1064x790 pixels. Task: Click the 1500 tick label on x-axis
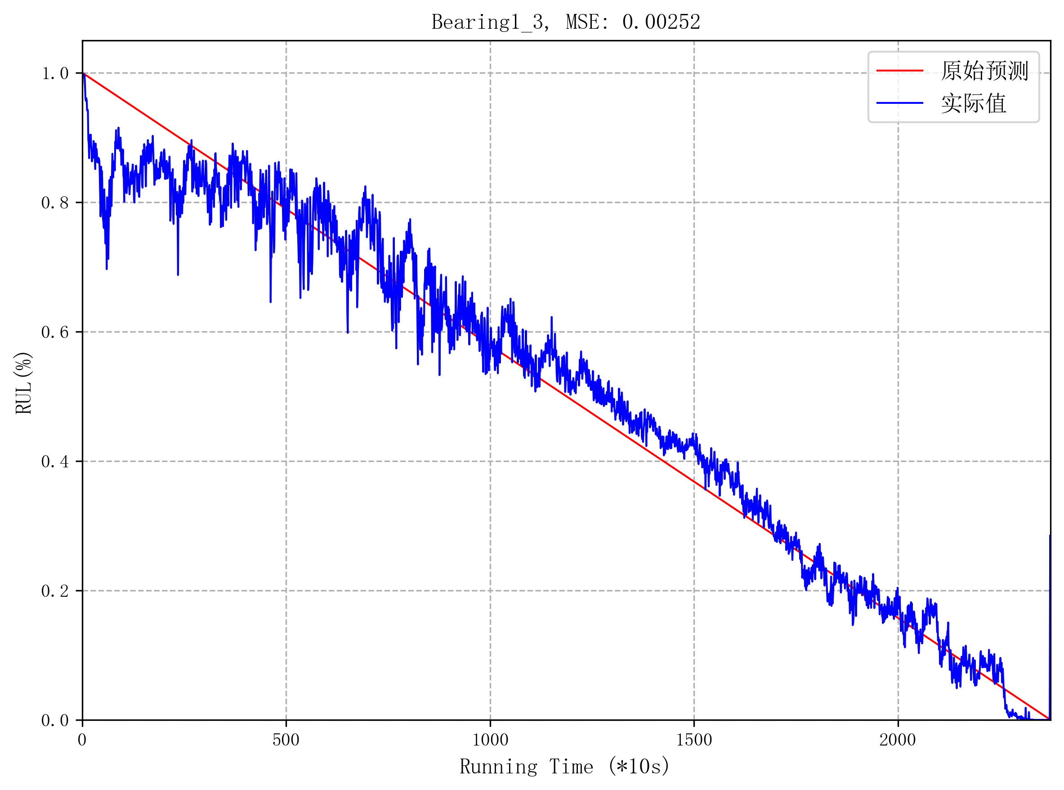click(694, 740)
